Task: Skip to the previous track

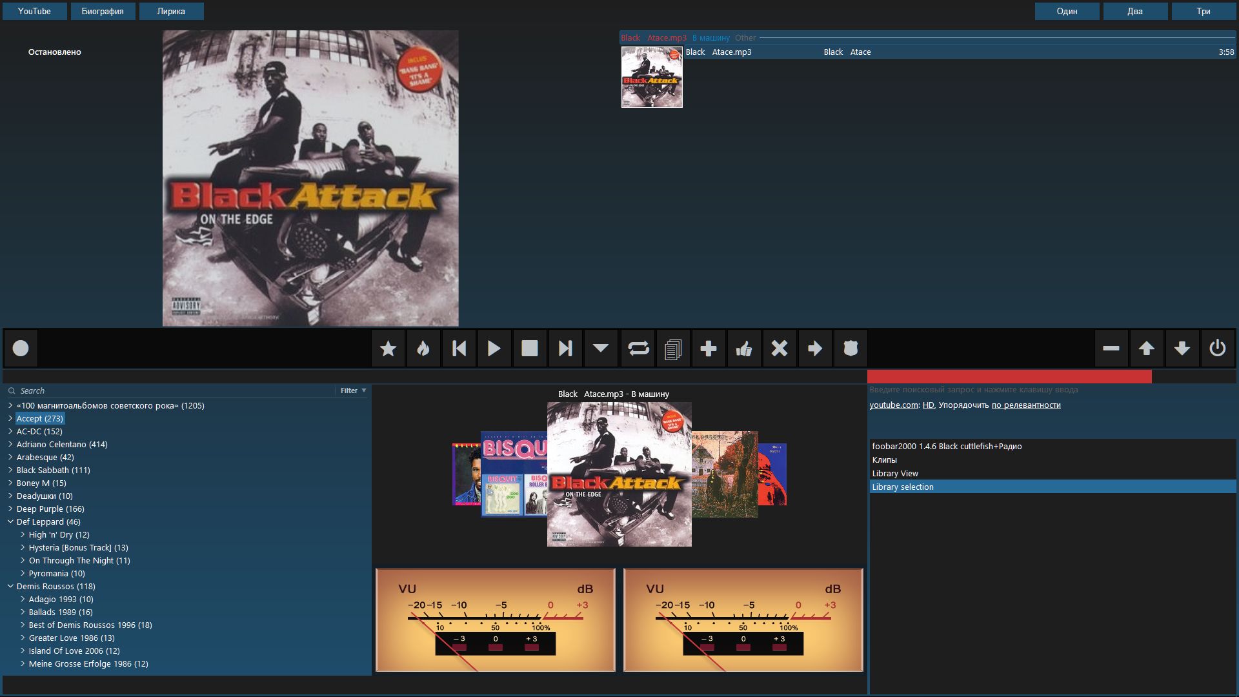Action: pos(459,348)
